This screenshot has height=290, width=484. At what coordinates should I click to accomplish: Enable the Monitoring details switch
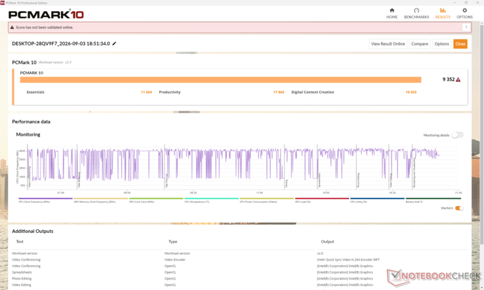pos(457,135)
